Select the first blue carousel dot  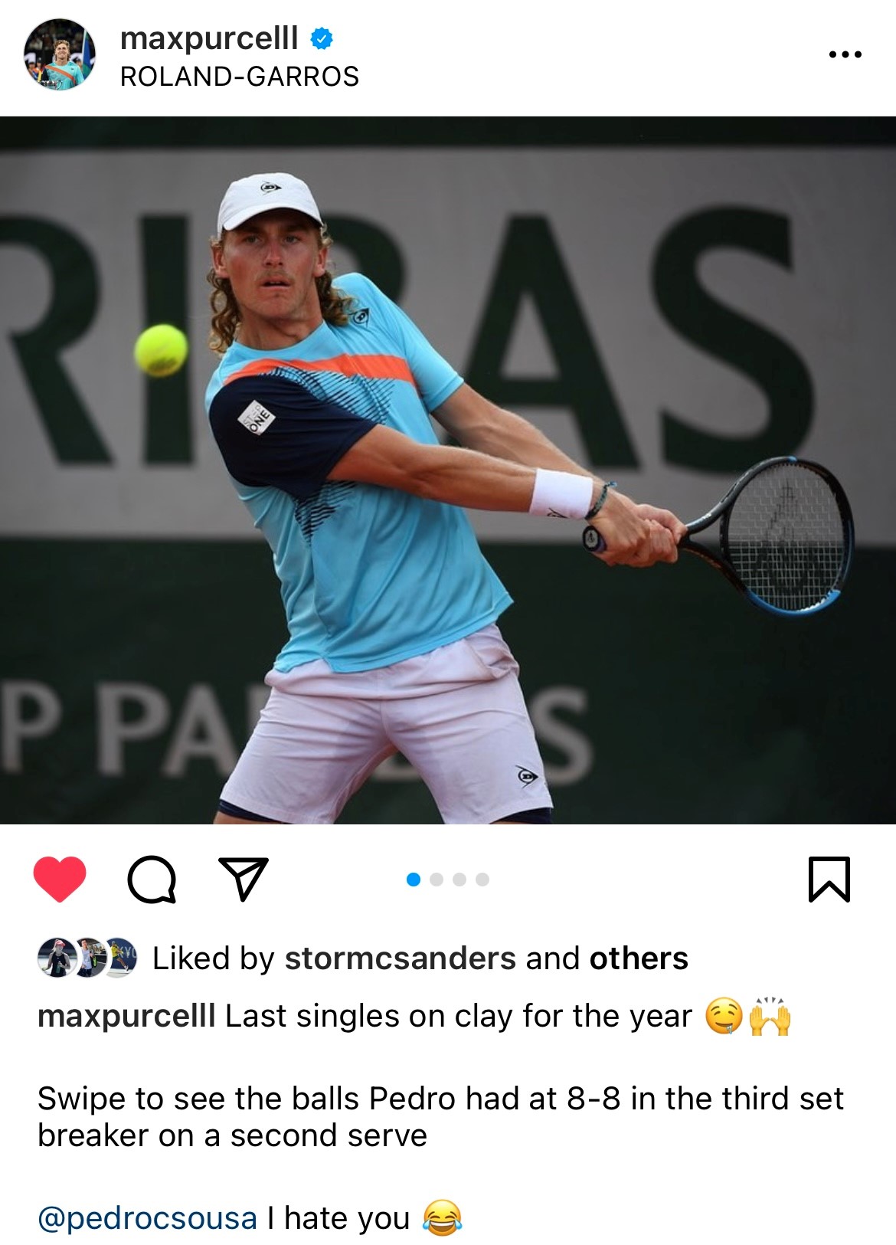(x=414, y=880)
